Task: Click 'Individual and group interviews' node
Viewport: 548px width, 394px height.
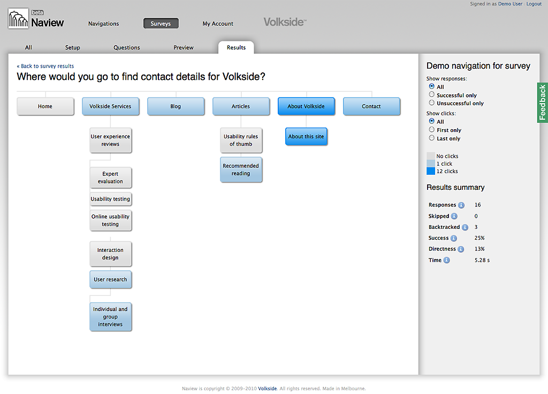Action: 110,317
